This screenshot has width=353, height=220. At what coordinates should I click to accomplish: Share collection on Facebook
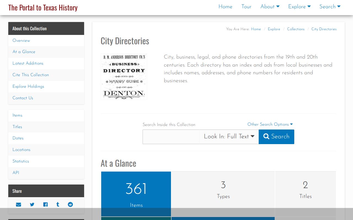[45, 205]
